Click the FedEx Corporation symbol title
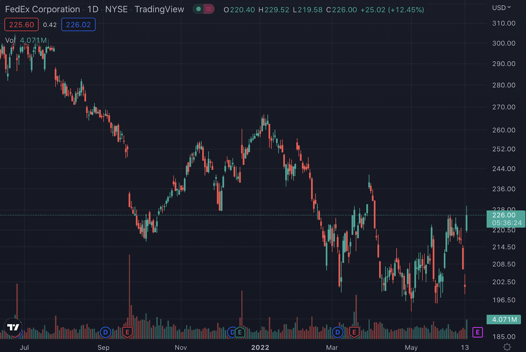The image size is (526, 352). [42, 9]
